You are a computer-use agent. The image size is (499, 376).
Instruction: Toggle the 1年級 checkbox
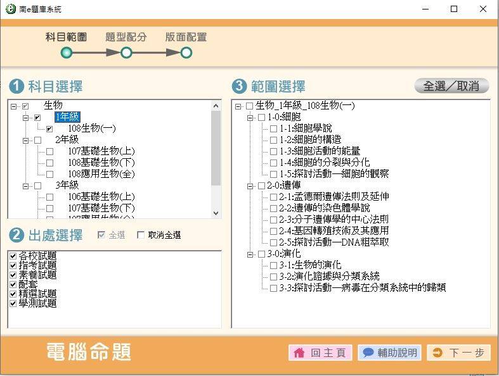[37, 118]
